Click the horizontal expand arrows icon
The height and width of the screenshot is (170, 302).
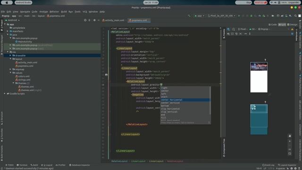click(245, 34)
